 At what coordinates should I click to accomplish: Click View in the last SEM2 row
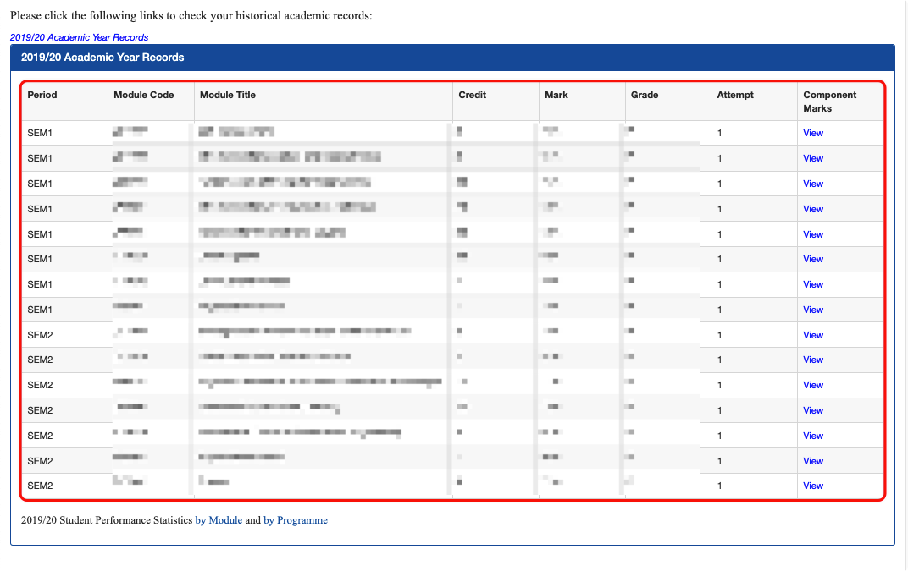(x=812, y=486)
